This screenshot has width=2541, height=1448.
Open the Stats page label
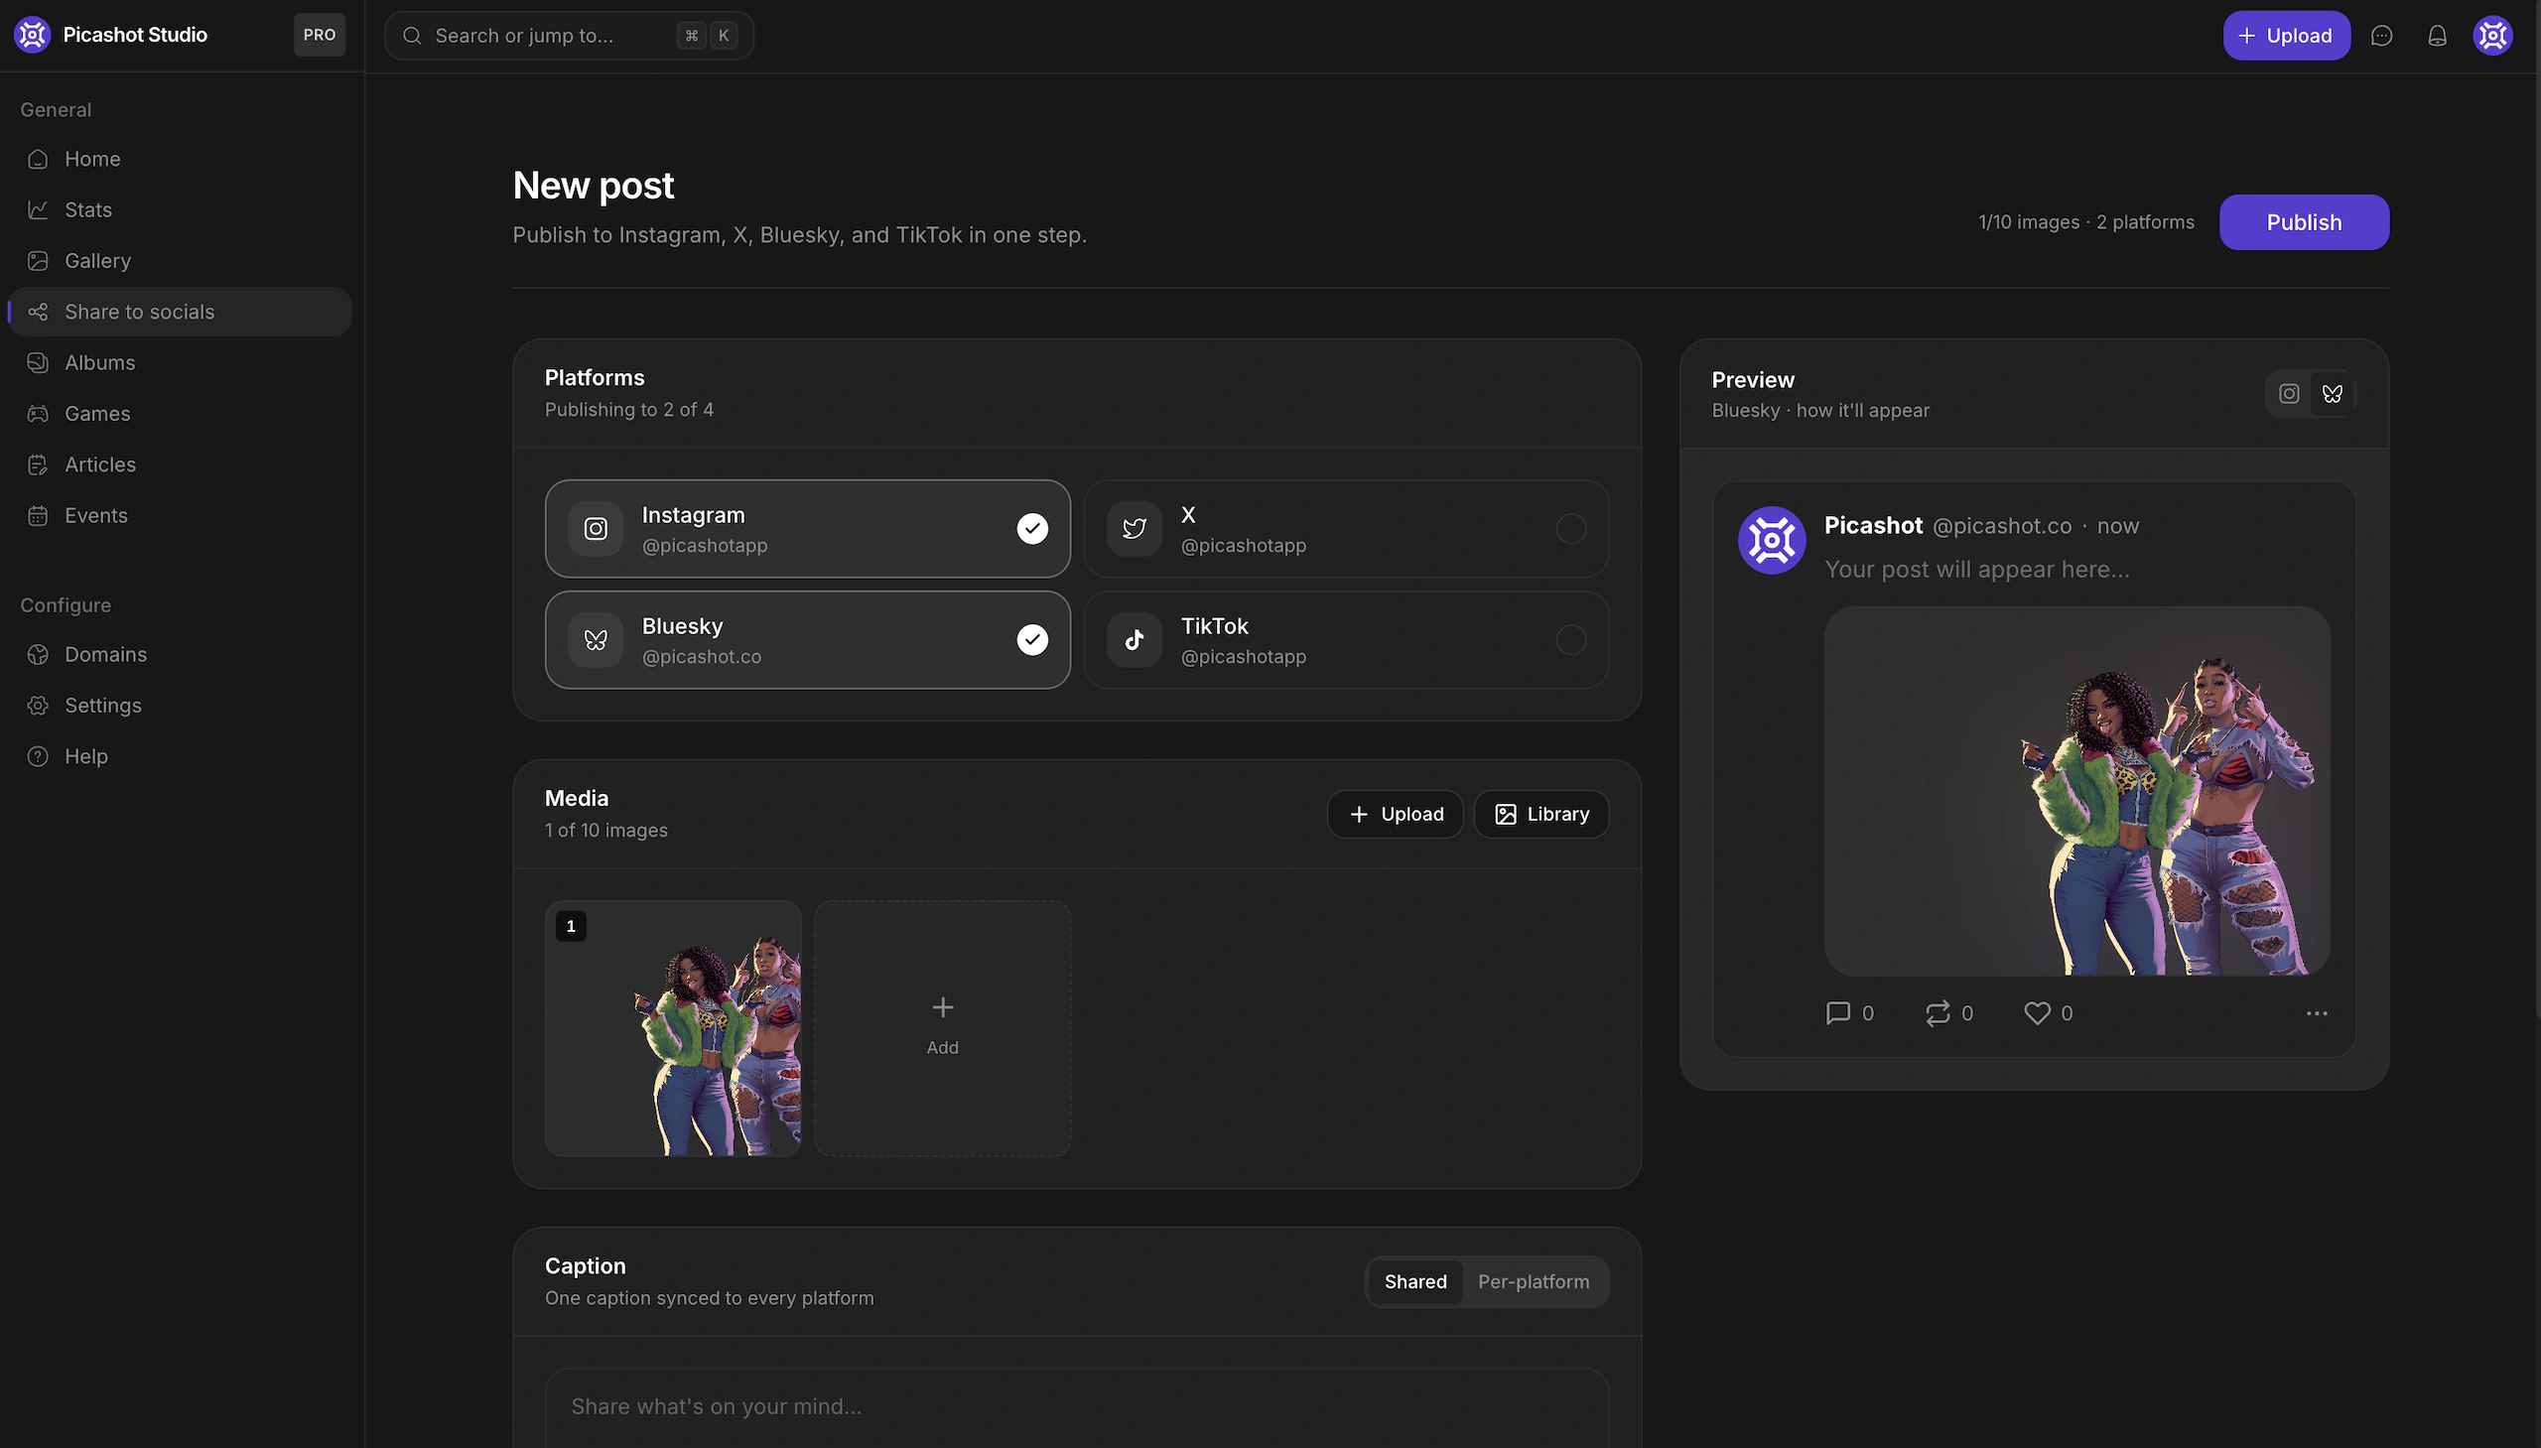tap(88, 209)
